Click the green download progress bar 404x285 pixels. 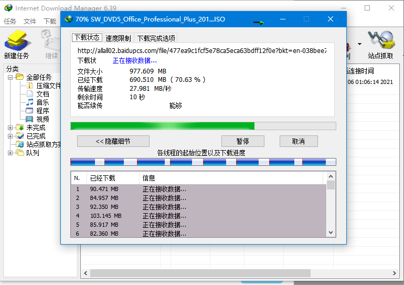(203, 126)
